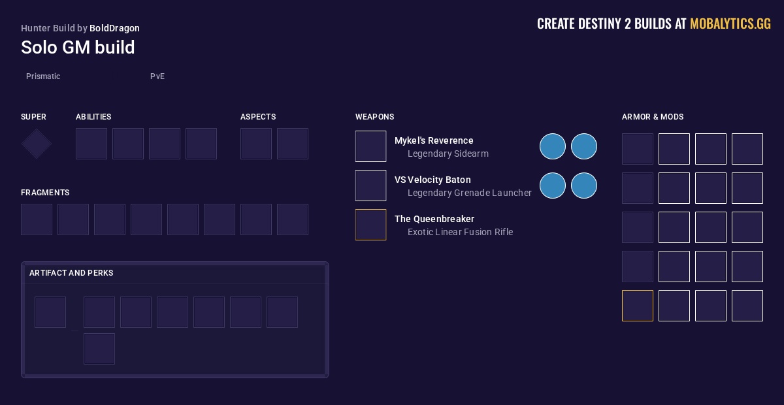Select the eighth and last Fragments slot
This screenshot has height=405, width=784.
click(293, 219)
